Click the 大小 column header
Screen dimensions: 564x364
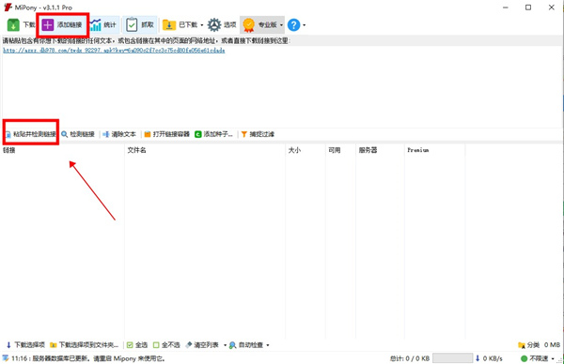tap(305, 150)
